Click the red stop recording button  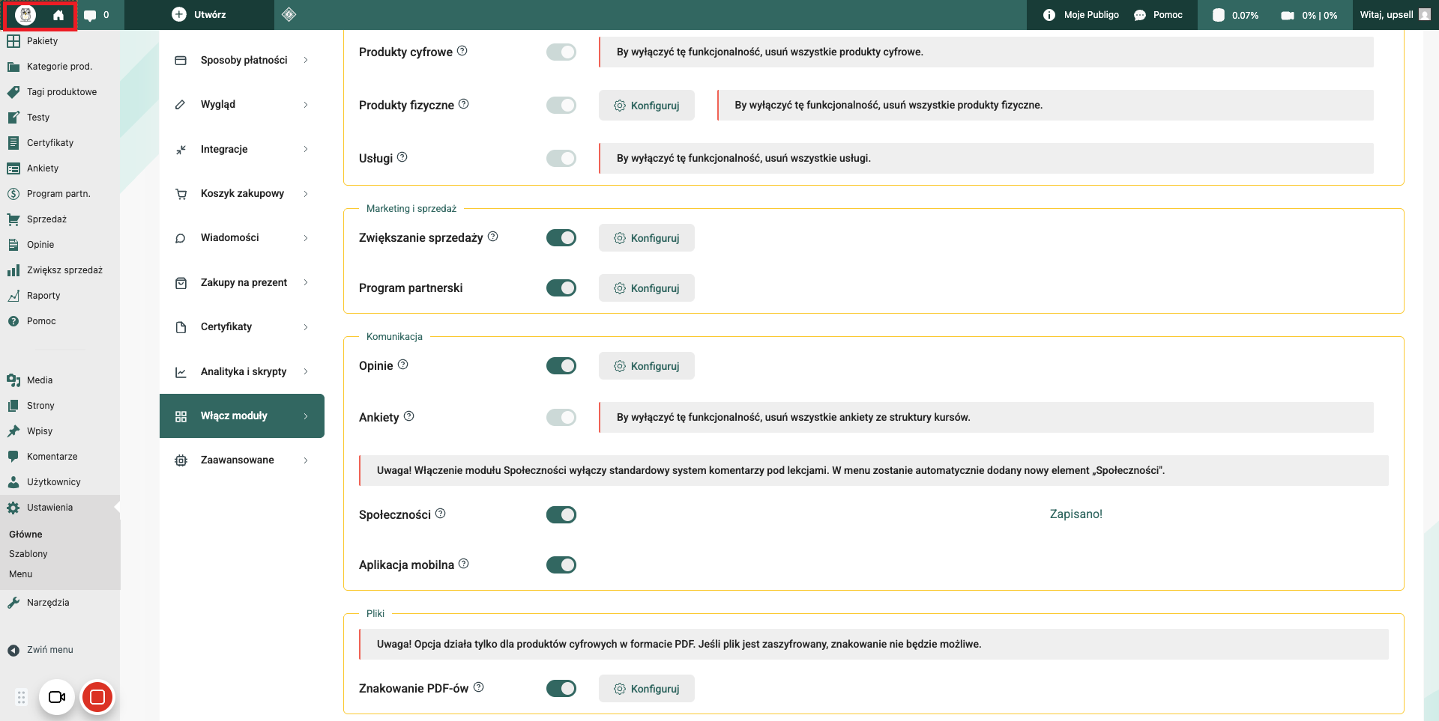tap(97, 697)
